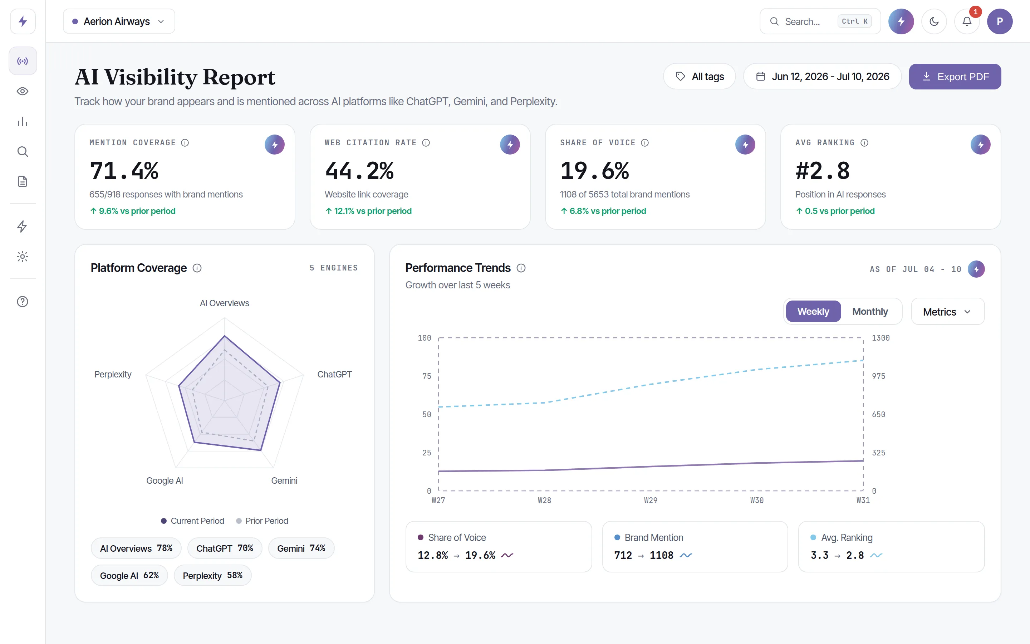Select the Perplexity 58% chip
Screen dimensions: 1030x644
(213, 575)
